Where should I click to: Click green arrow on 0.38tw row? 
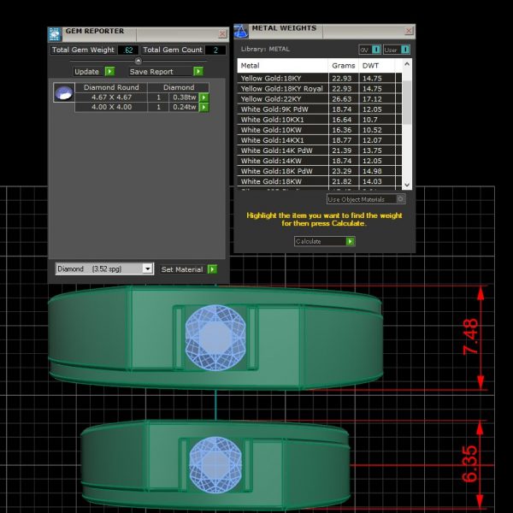pos(203,97)
